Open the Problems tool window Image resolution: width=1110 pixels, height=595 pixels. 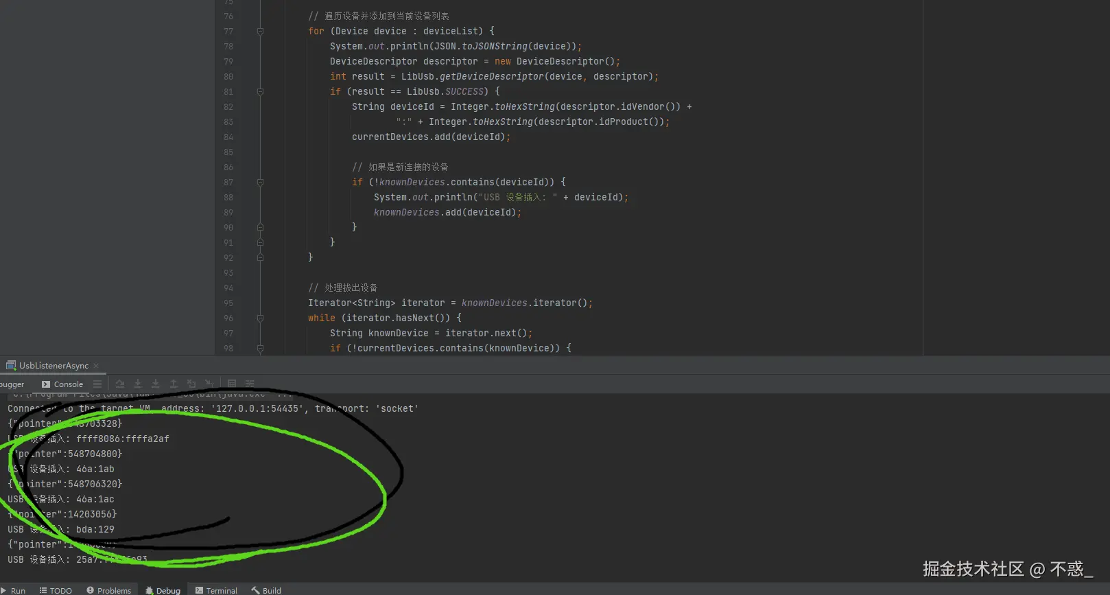coord(108,590)
